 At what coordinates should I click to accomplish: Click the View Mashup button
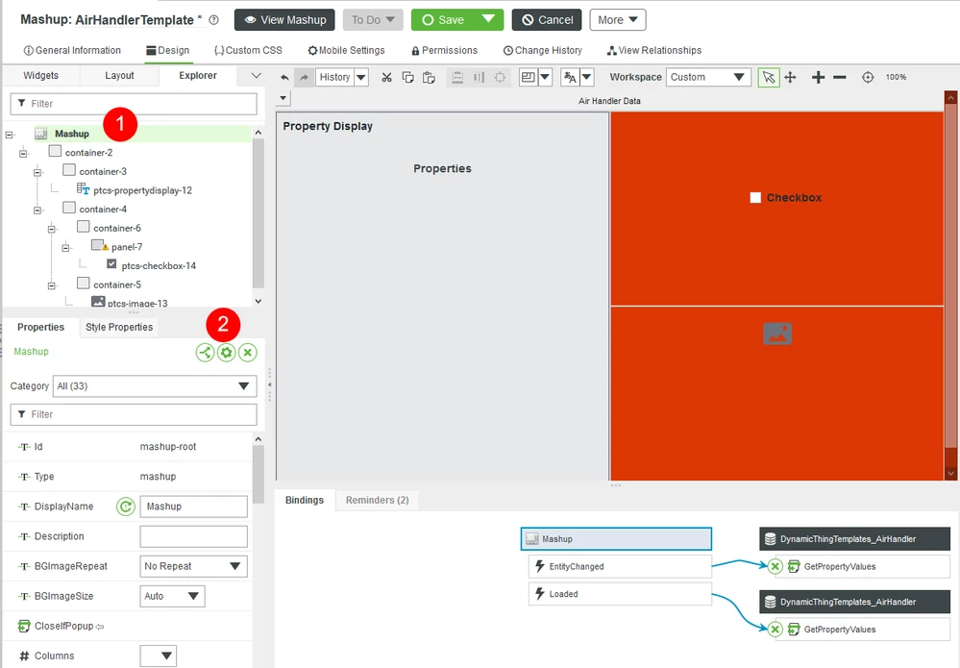click(x=284, y=19)
